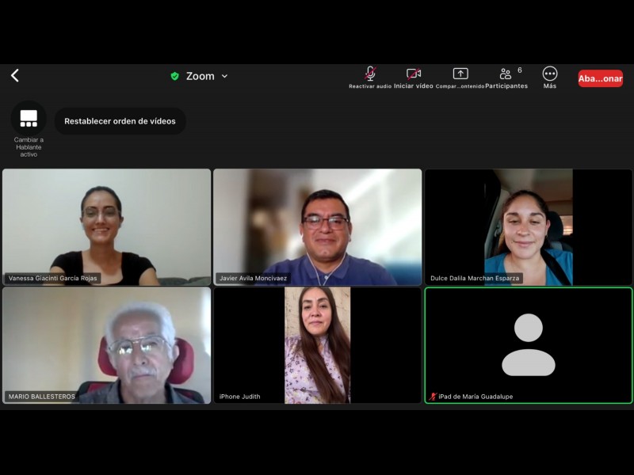Click the green security shield icon
The image size is (634, 475).
174,76
